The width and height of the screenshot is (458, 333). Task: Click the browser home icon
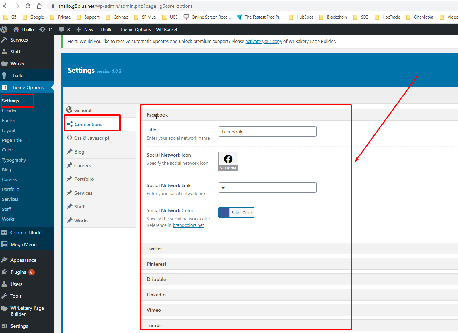coord(39,6)
